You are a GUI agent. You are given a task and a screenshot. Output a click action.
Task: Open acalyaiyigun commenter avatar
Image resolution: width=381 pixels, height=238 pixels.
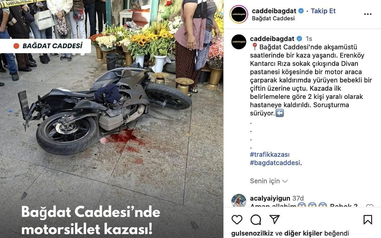[x=239, y=201]
